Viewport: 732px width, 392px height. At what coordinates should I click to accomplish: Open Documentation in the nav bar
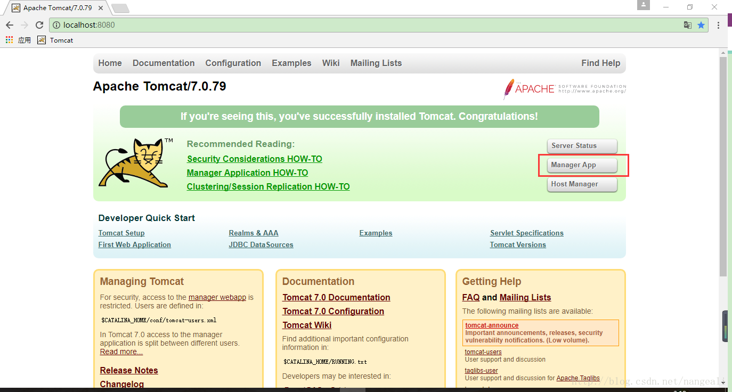click(164, 63)
